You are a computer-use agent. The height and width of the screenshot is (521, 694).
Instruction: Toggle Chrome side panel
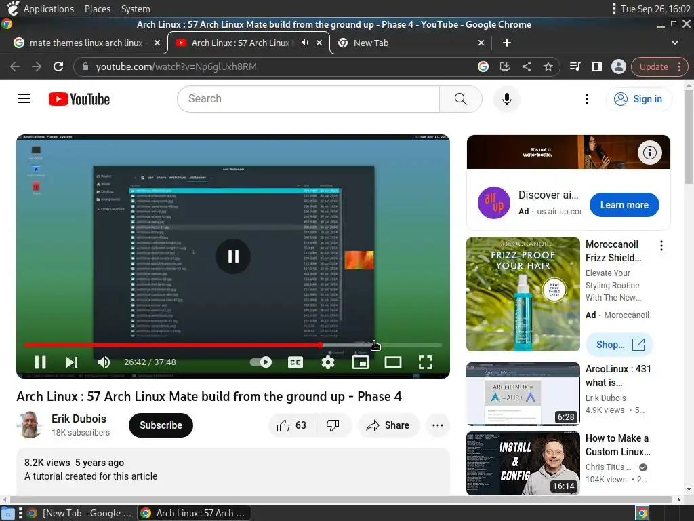pyautogui.click(x=596, y=66)
